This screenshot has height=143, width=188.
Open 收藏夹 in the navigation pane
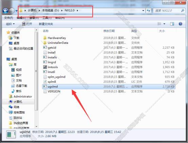tap(13, 33)
